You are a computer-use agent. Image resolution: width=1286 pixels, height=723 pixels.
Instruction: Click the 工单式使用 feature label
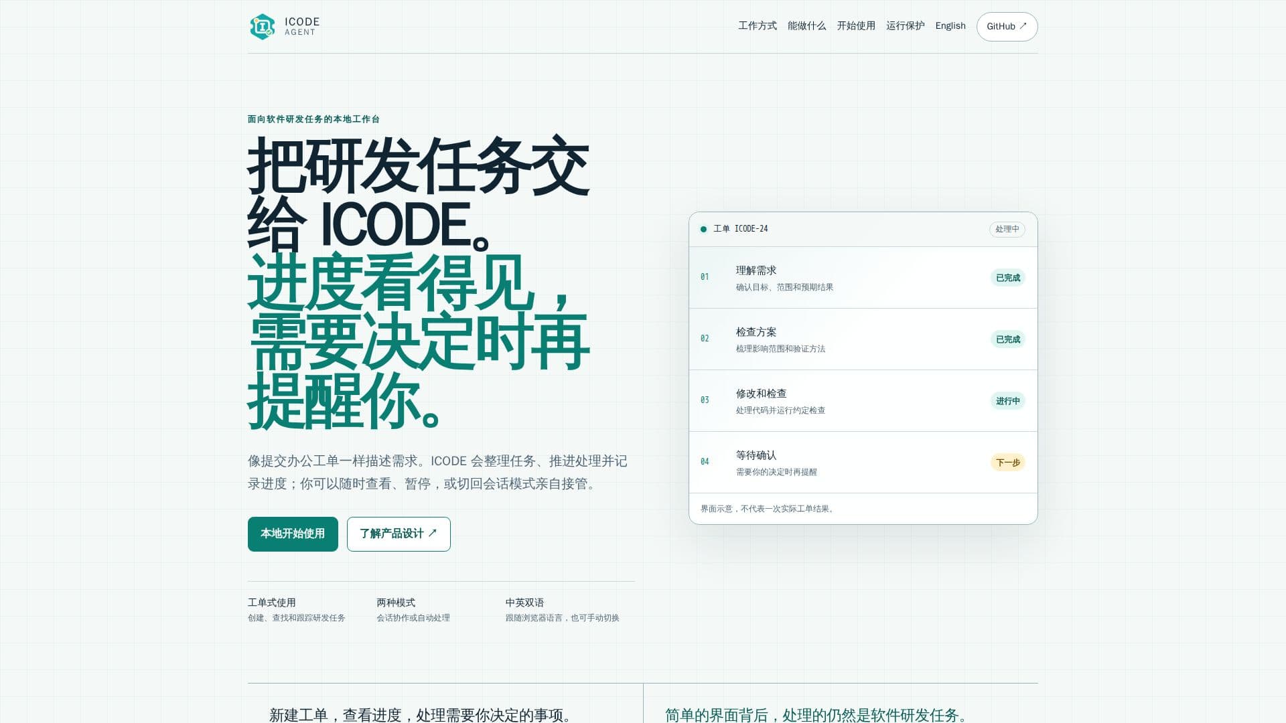click(272, 602)
